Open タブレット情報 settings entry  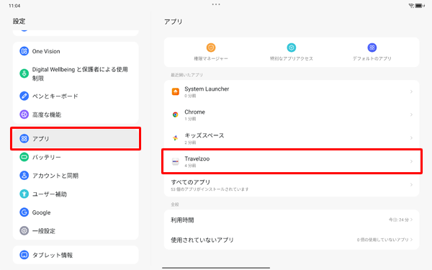pos(76,255)
